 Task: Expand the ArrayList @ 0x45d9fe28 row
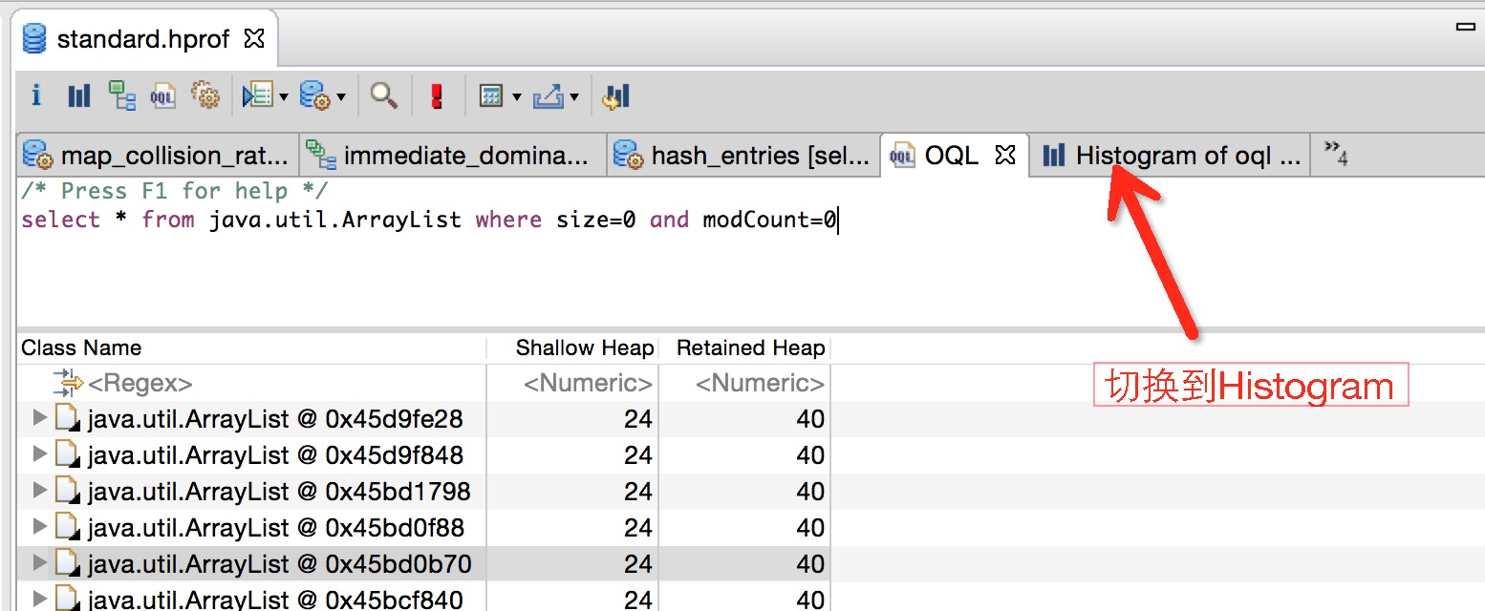39,418
